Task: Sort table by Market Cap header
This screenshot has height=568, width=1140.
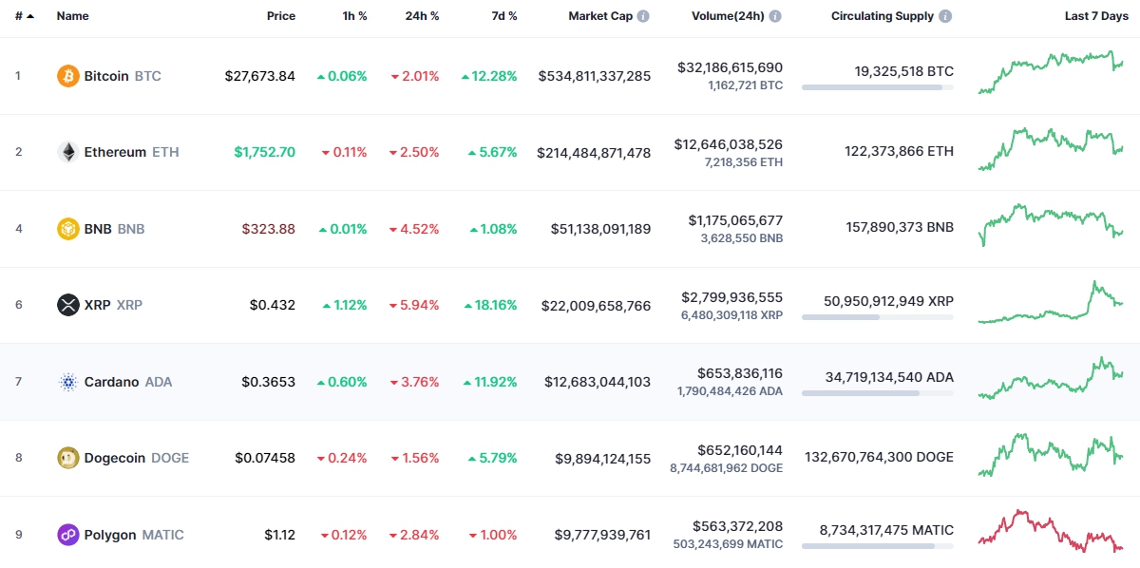Action: (600, 16)
